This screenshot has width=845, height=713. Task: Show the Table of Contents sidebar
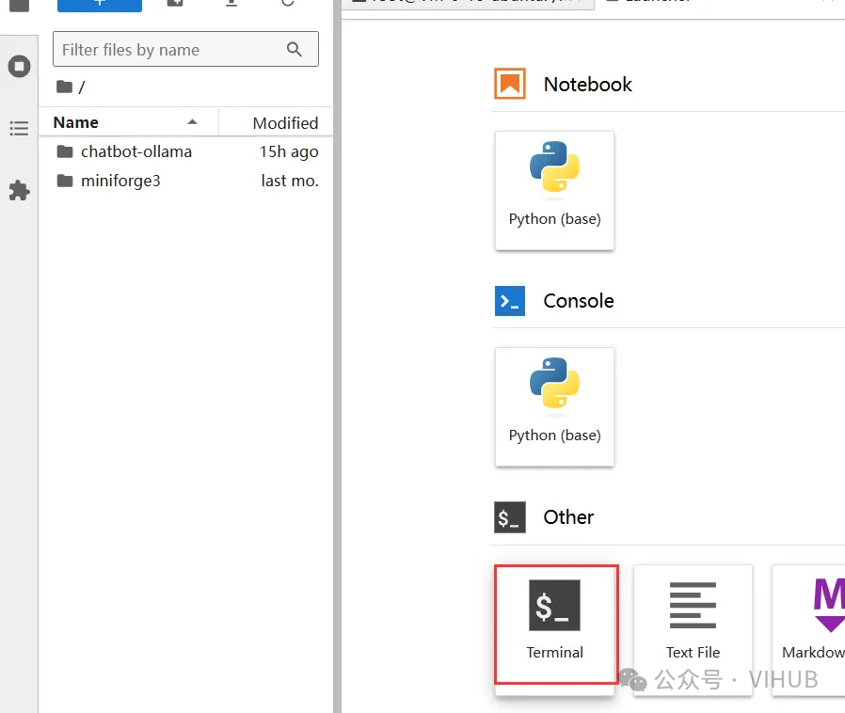tap(19, 129)
